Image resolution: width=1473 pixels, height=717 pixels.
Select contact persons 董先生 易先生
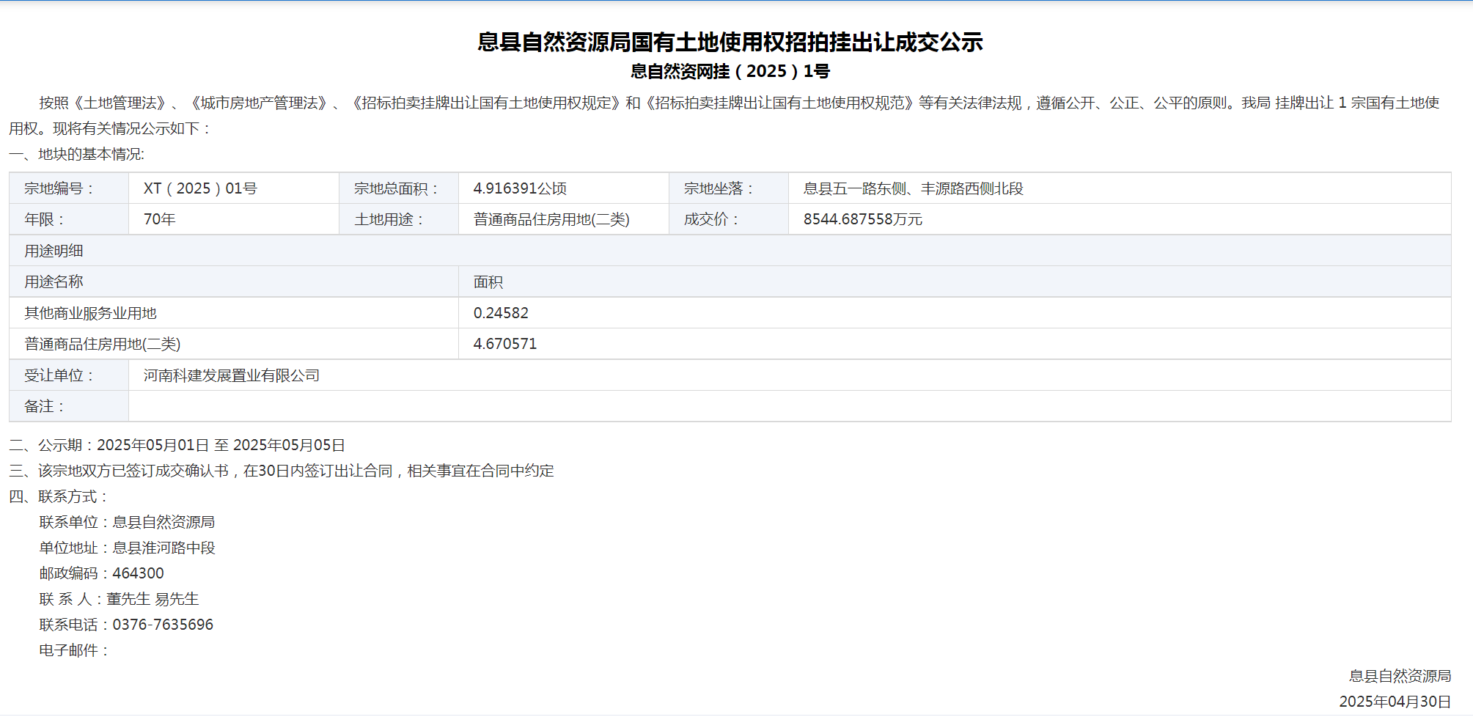[153, 599]
